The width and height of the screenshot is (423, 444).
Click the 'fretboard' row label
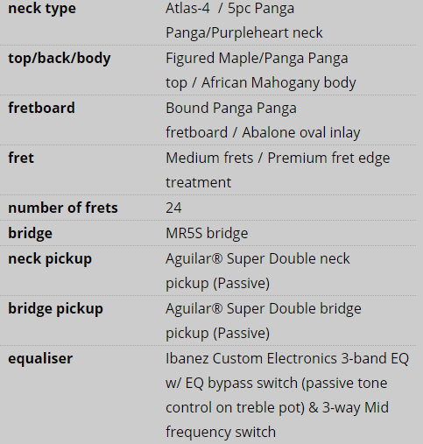pyautogui.click(x=41, y=108)
